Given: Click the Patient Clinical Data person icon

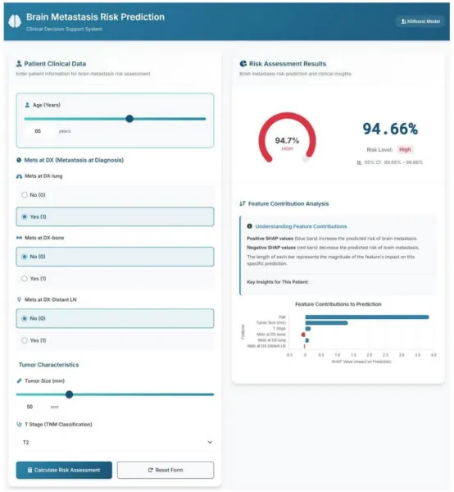Looking at the screenshot, I should [x=19, y=64].
